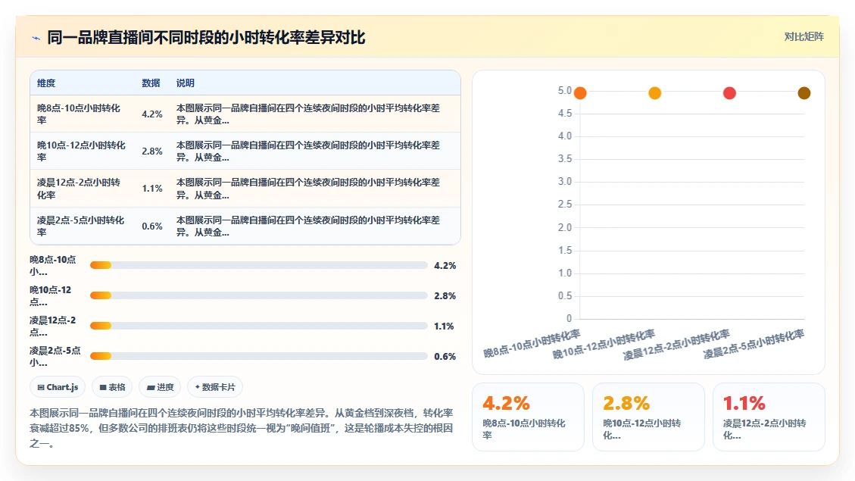Select table row 晚8点-10点小时转化率

[245, 114]
